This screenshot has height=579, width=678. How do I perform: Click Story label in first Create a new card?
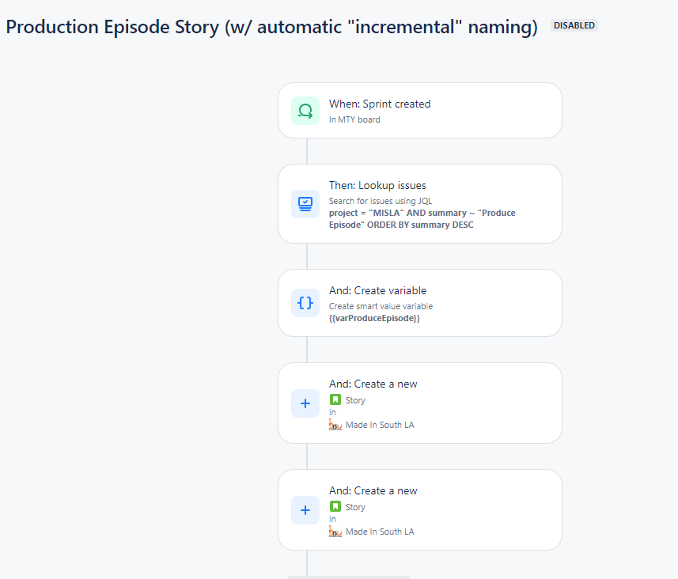point(355,400)
